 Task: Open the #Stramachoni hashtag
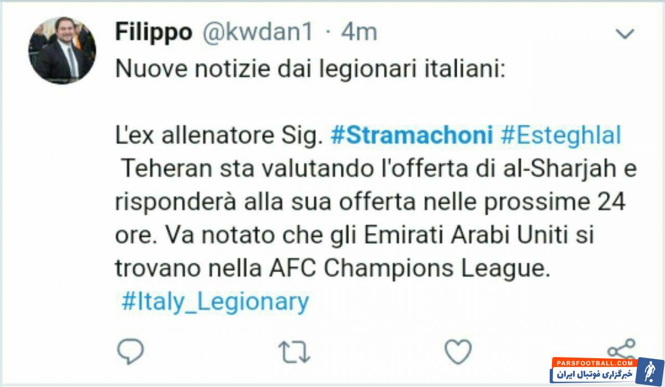click(412, 137)
